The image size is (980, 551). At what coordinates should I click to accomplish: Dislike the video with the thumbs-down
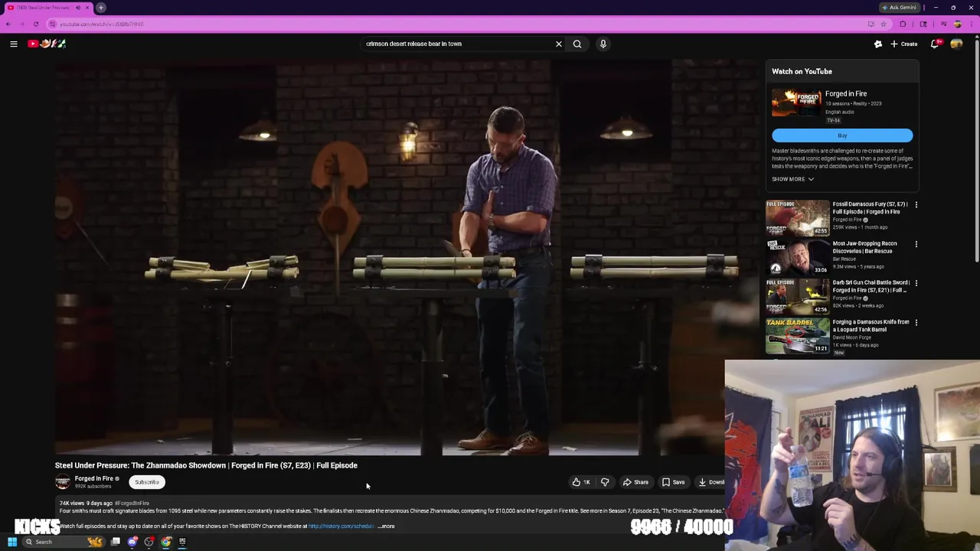click(605, 482)
